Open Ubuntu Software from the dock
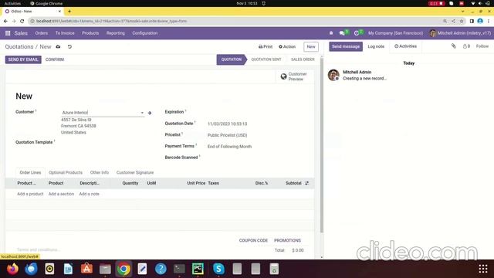 pos(86,269)
